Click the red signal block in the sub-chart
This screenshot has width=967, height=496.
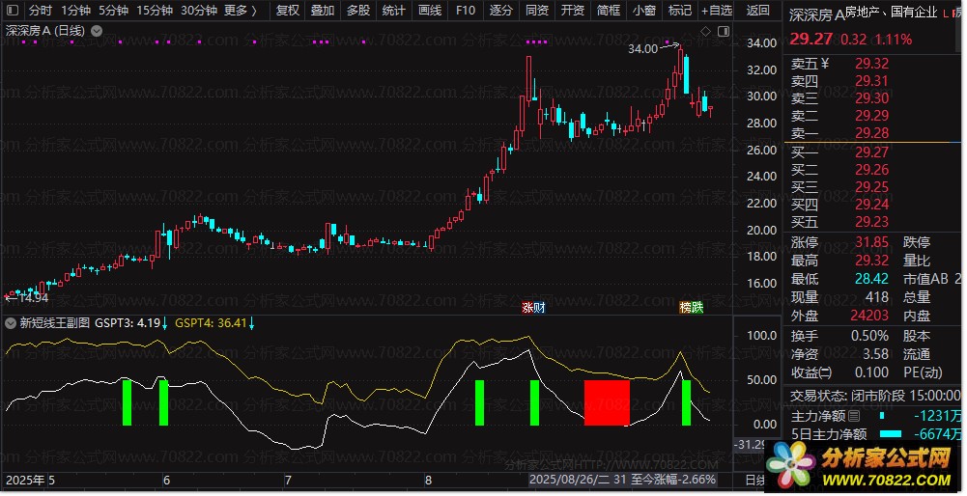tap(607, 402)
